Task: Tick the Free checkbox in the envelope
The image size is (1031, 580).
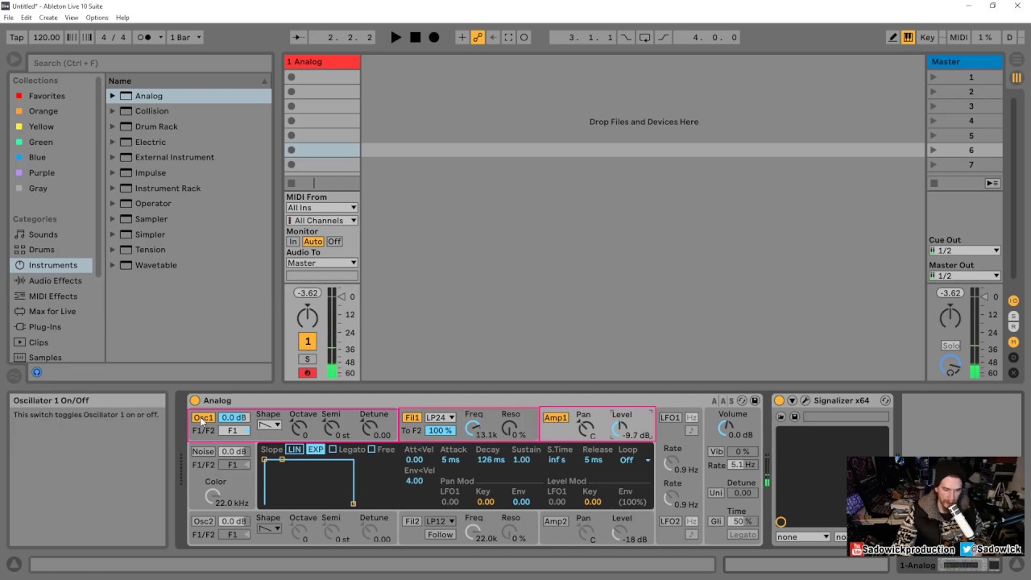Action: point(371,449)
